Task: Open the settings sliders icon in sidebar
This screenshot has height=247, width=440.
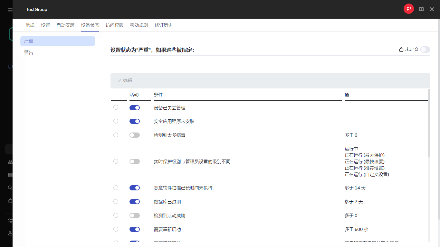Action: 10,220
